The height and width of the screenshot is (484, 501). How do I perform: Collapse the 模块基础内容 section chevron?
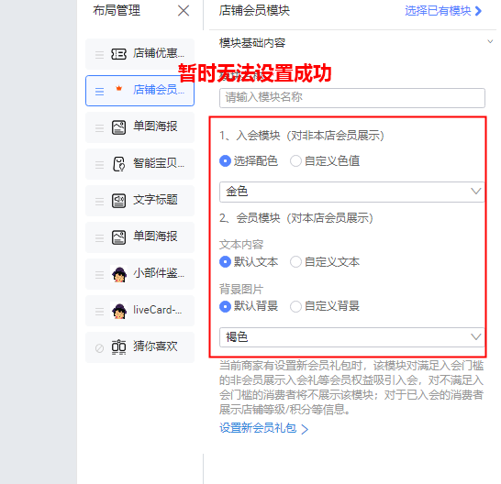click(490, 41)
